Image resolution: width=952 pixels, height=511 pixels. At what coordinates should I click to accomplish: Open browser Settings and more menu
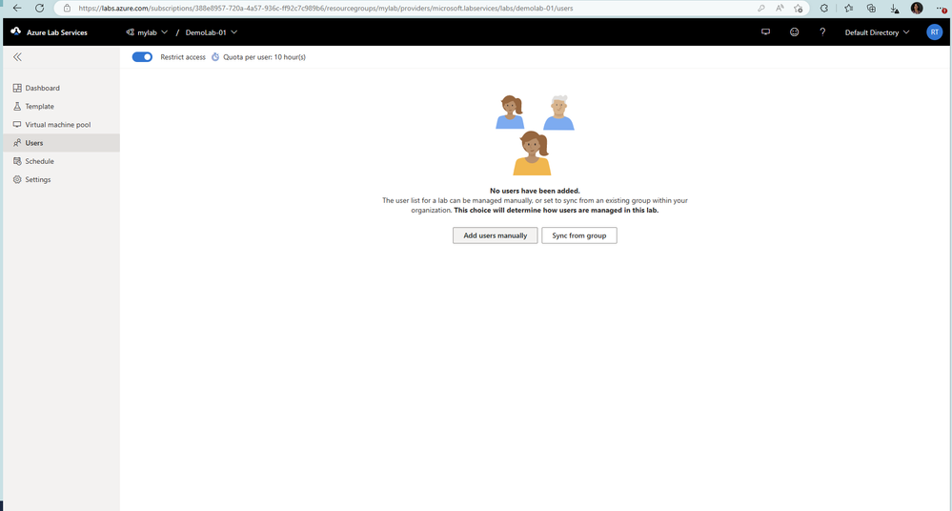click(x=941, y=9)
